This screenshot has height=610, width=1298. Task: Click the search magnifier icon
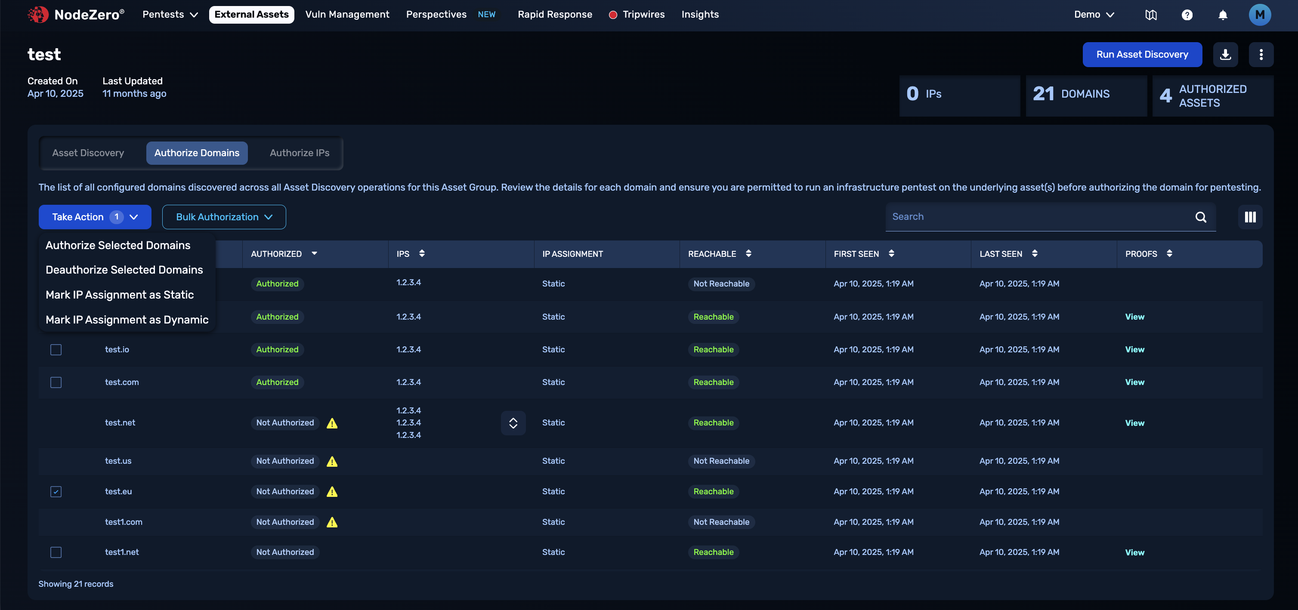click(1201, 217)
